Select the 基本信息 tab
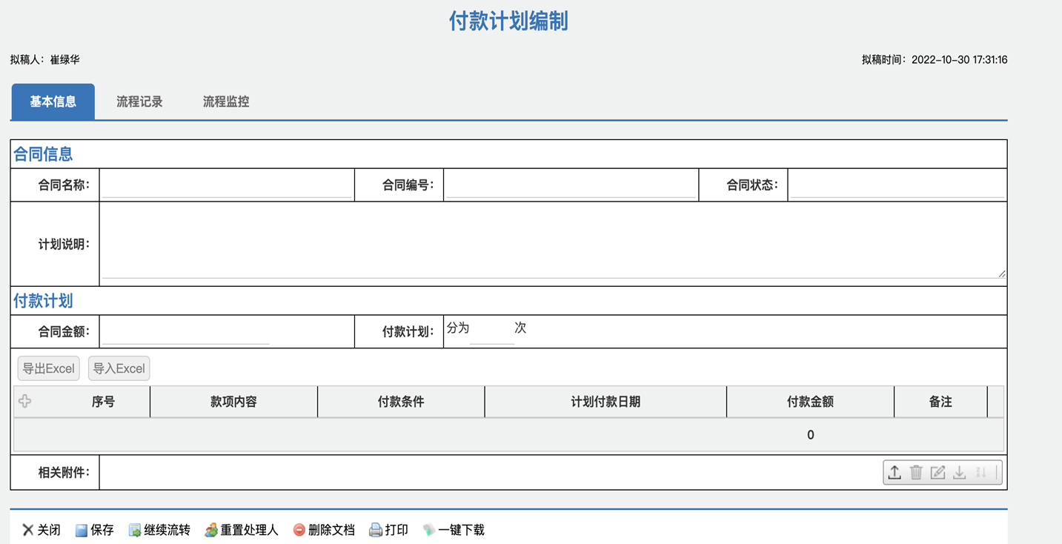1062x544 pixels. tap(53, 102)
